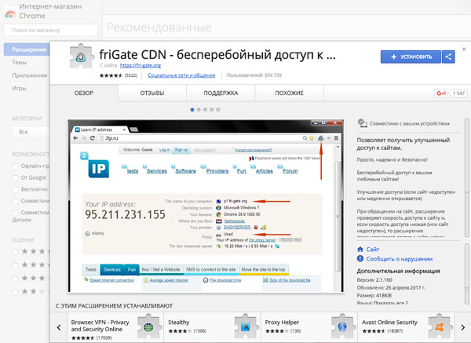Click the 2ip.ru extension screenshot preview
This screenshot has height=343, width=471.
click(x=206, y=206)
